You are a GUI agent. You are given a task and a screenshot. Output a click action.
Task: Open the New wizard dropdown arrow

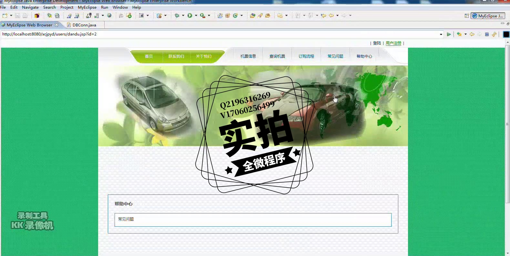[11, 15]
